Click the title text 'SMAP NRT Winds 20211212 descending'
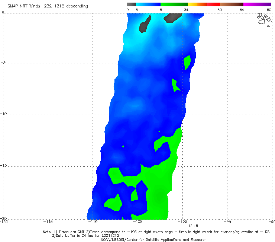This screenshot has height=242, width=275. click(48, 6)
